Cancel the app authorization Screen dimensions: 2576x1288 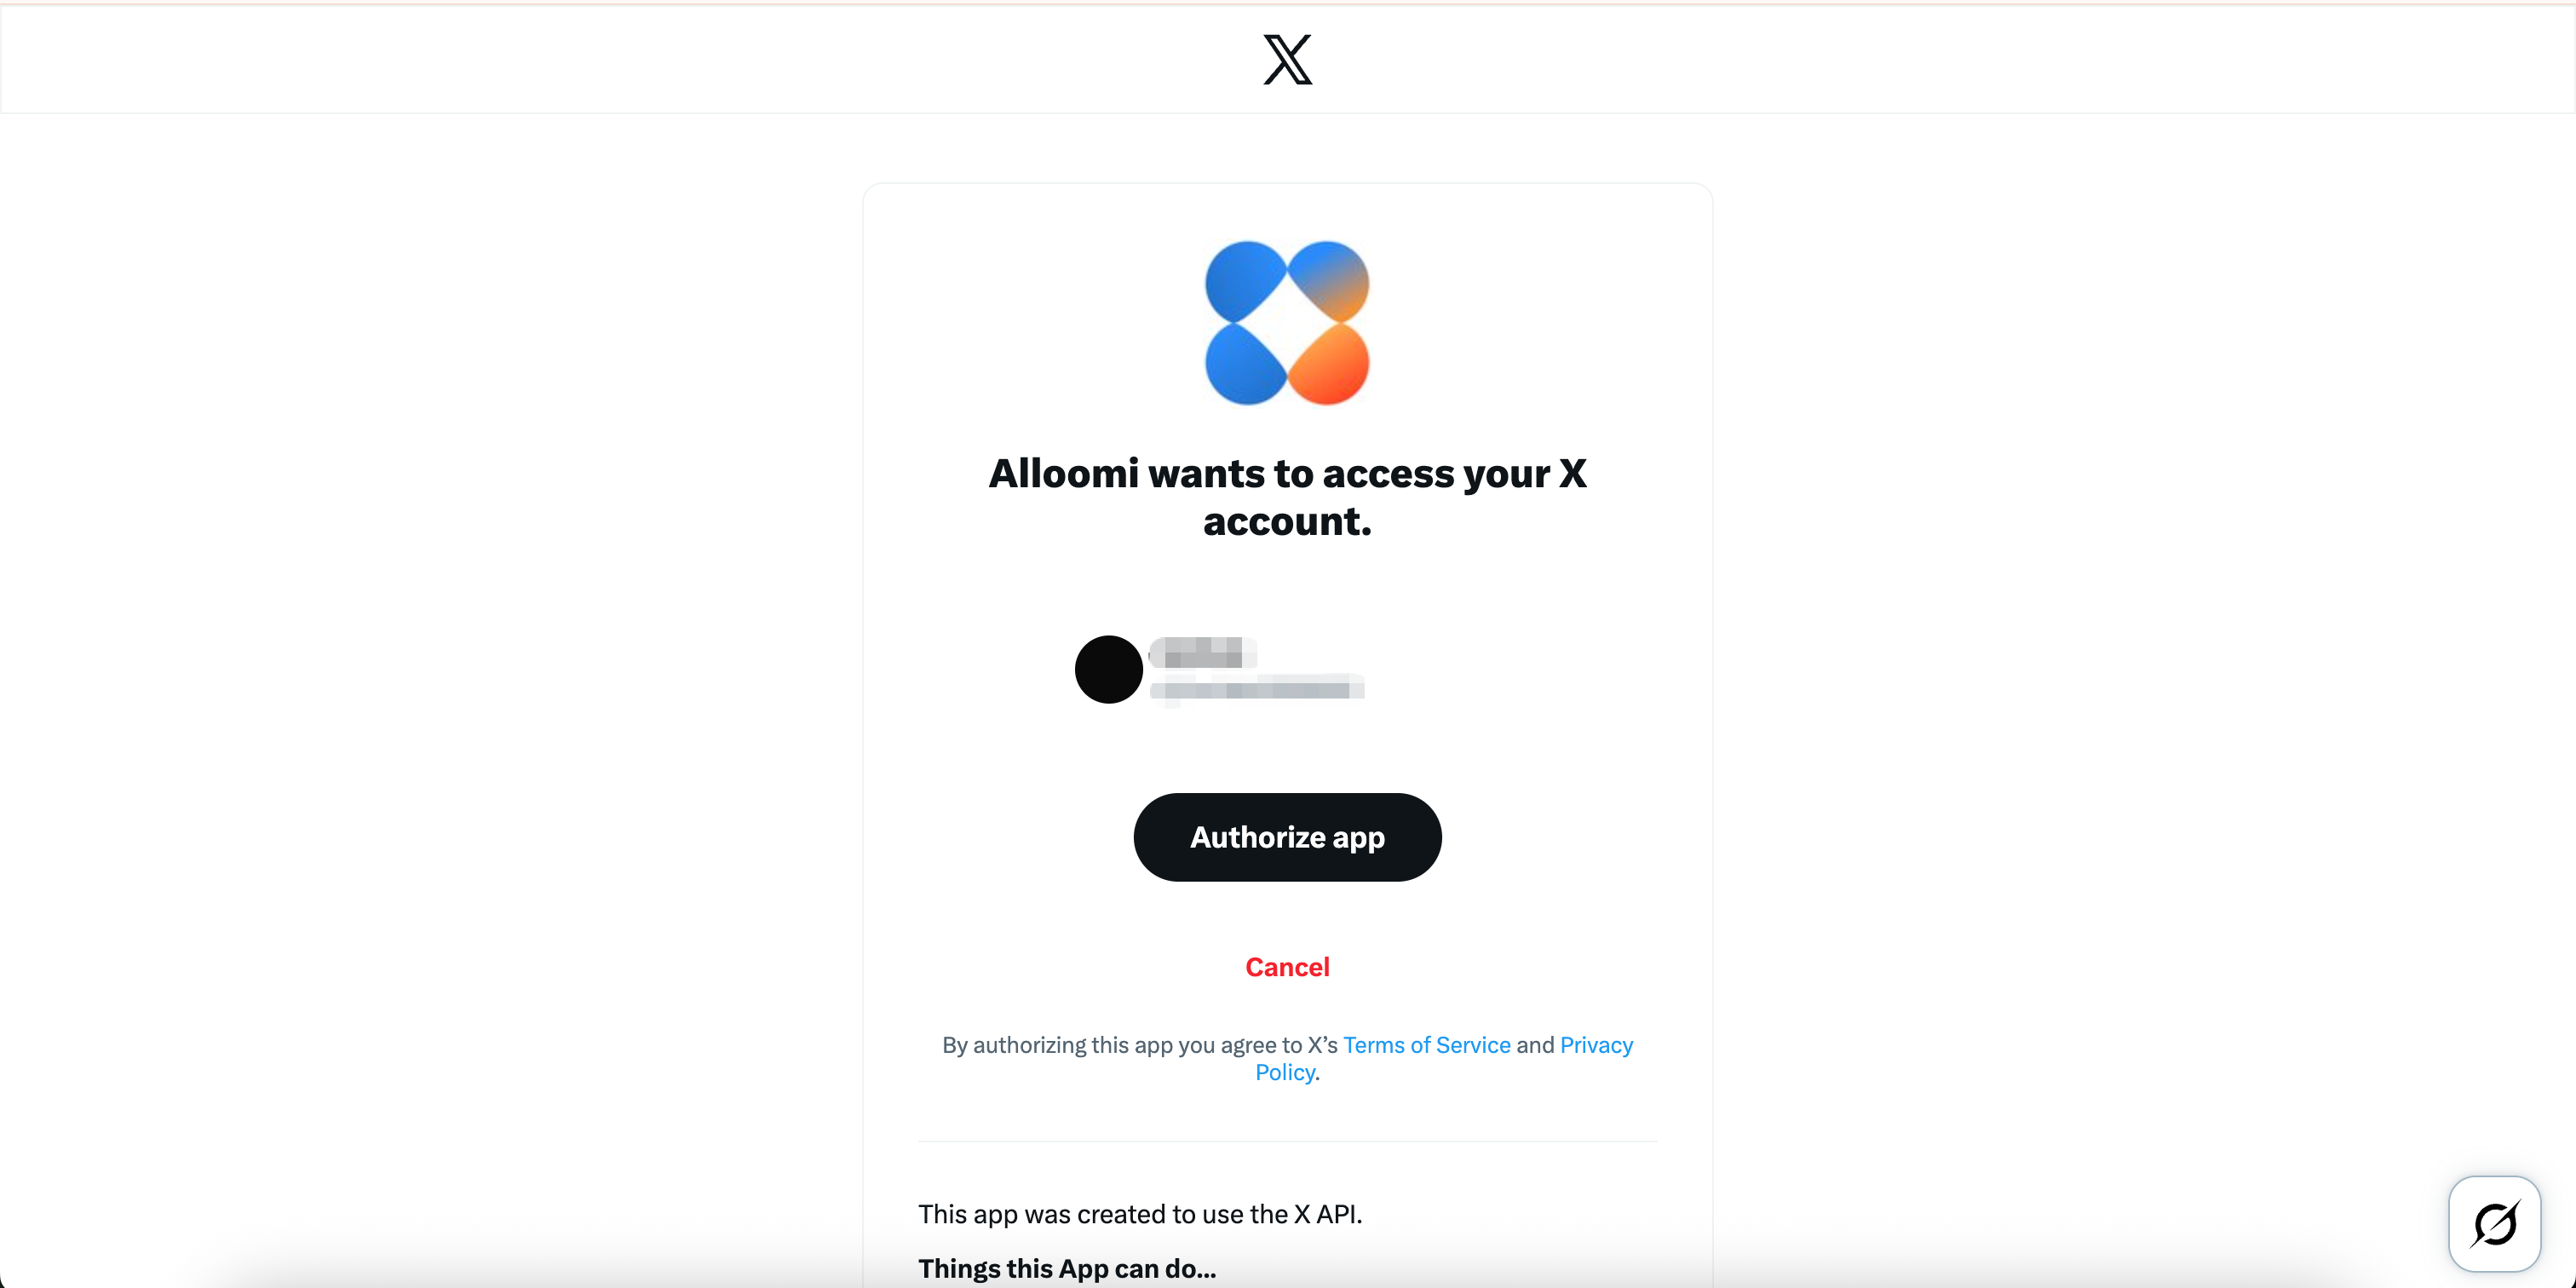click(x=1287, y=967)
